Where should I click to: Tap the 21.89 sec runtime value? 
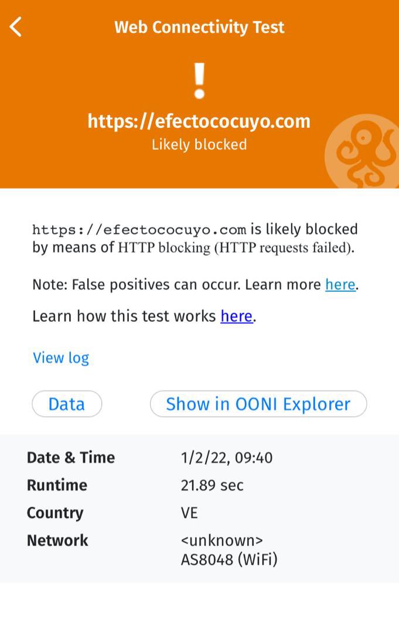pyautogui.click(x=212, y=485)
